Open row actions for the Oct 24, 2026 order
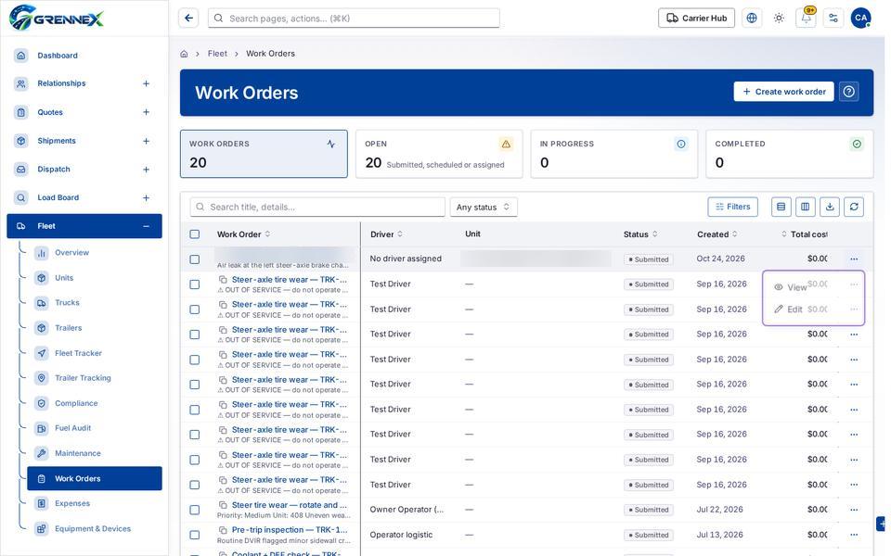Screen dimensions: 891x556 [x=854, y=259]
